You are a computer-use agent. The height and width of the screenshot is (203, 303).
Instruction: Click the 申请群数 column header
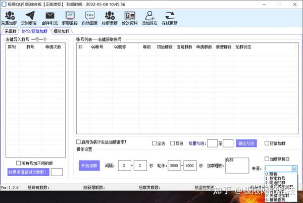pyautogui.click(x=204, y=47)
